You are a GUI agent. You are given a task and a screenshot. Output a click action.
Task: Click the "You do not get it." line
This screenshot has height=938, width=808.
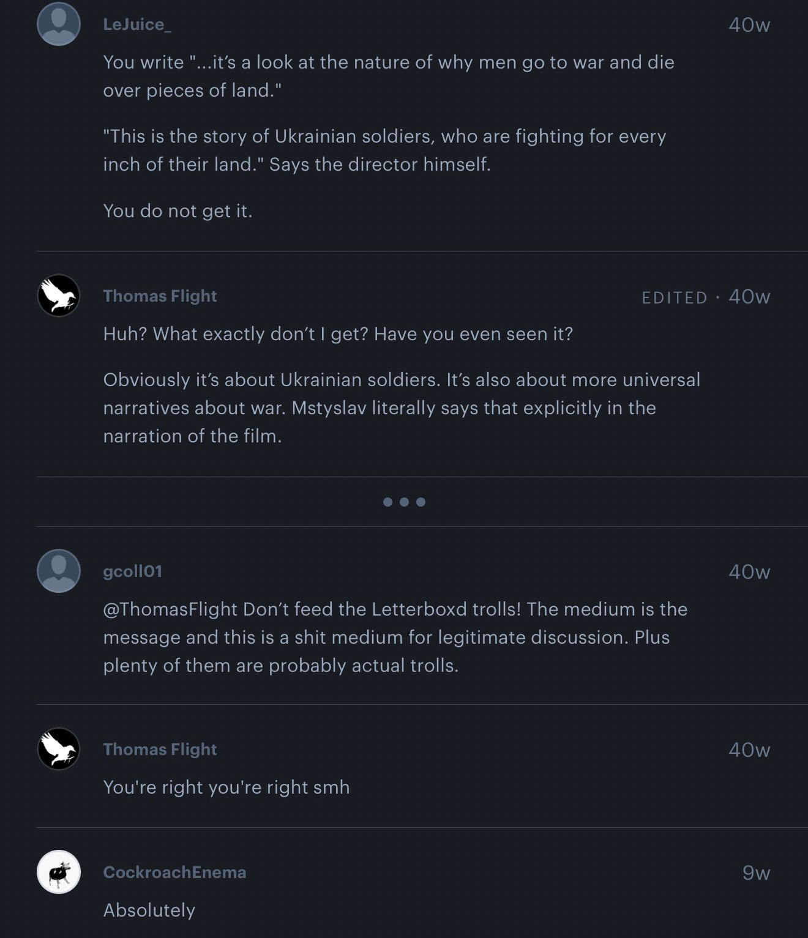click(178, 211)
